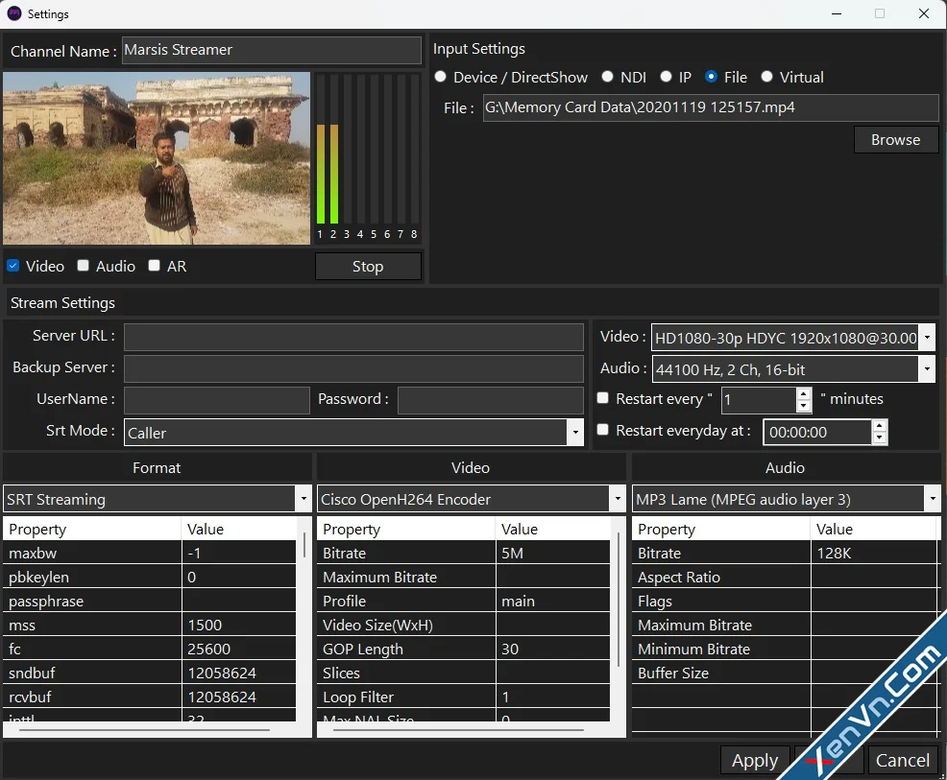Click the passphrase value cell
Screen dimensions: 947x780
click(239, 601)
